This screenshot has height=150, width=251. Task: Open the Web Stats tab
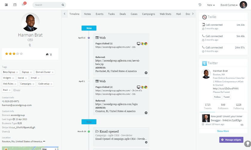pos(165,14)
